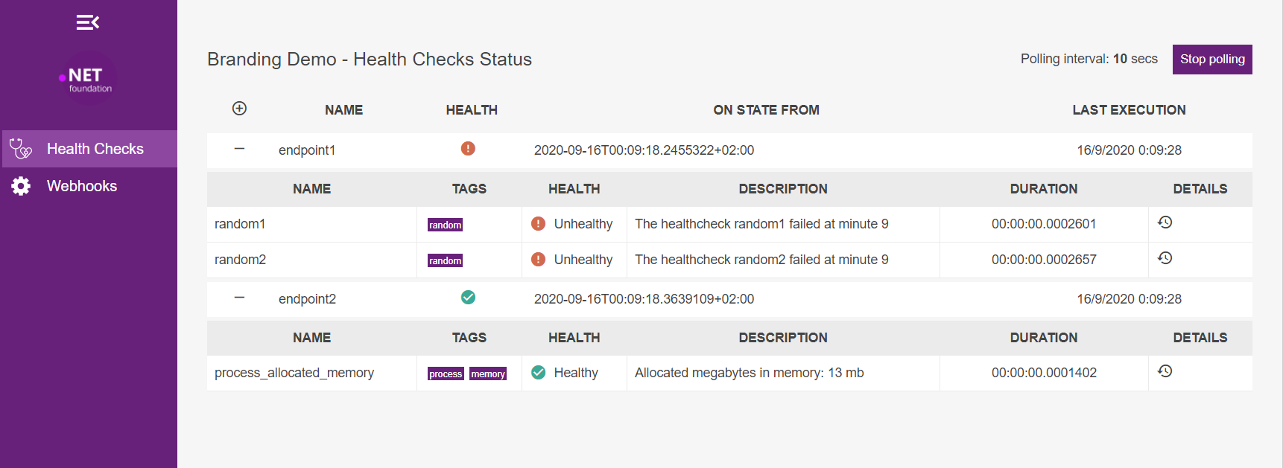Open execution history for process_allocated_memory
Screen dimensions: 1283x468
(x=1165, y=370)
